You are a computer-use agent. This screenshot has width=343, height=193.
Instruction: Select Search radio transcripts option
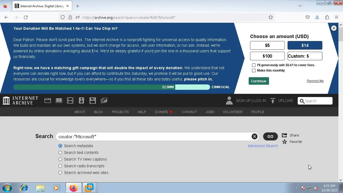(x=60, y=166)
